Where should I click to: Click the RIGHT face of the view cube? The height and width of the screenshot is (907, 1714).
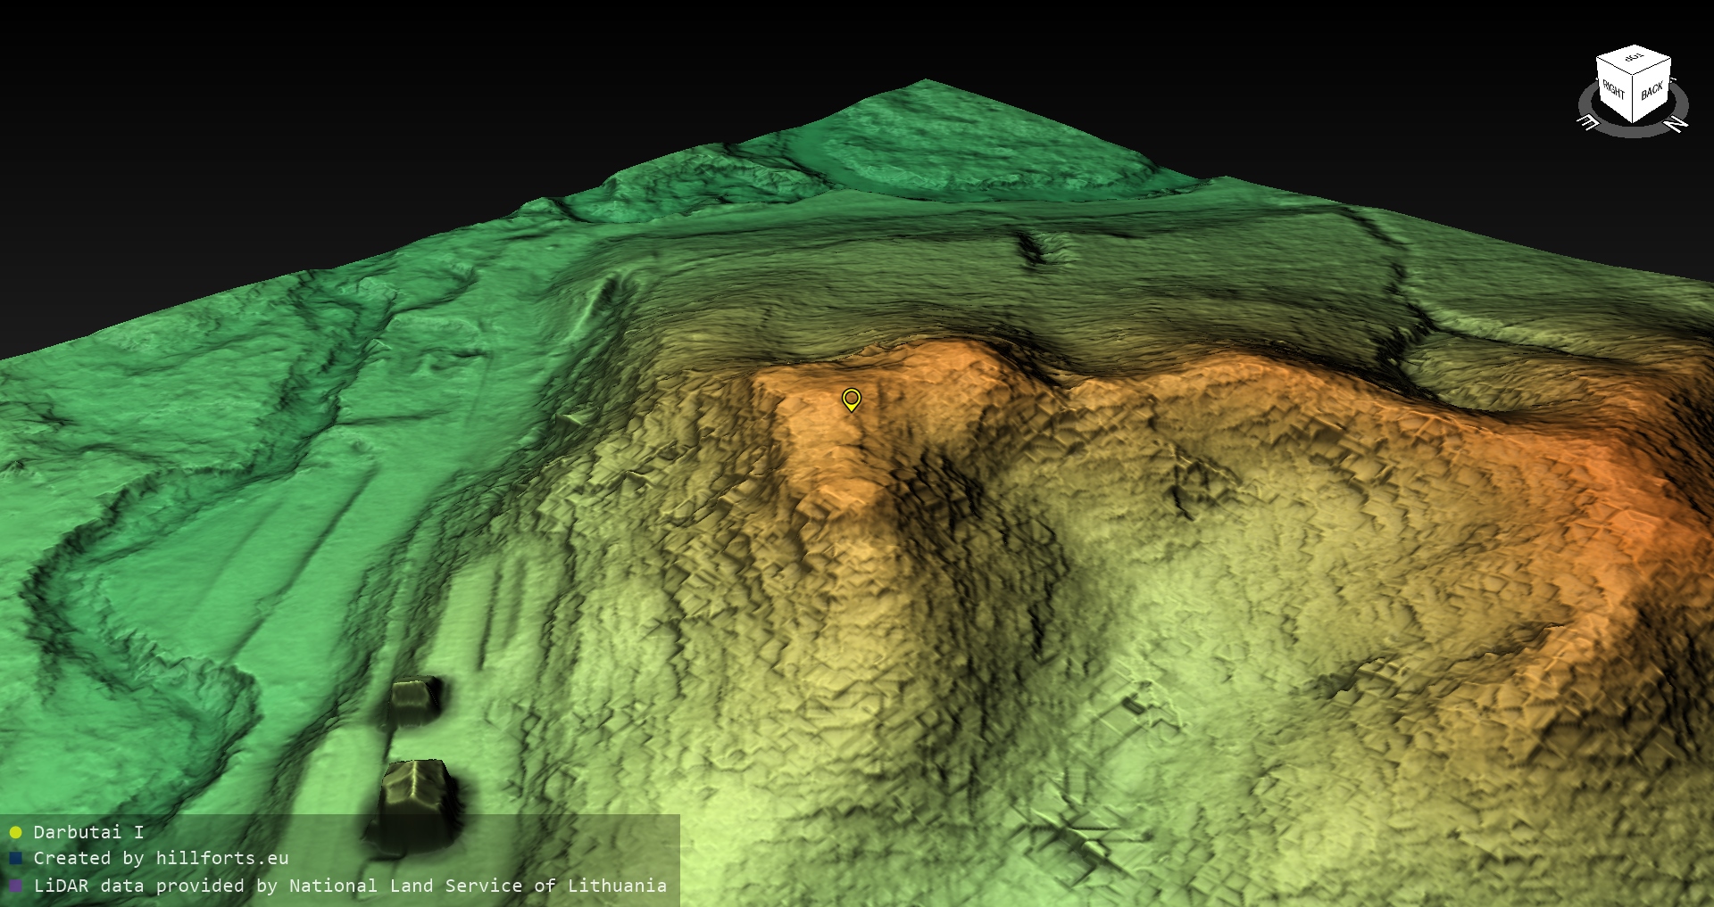(1614, 91)
